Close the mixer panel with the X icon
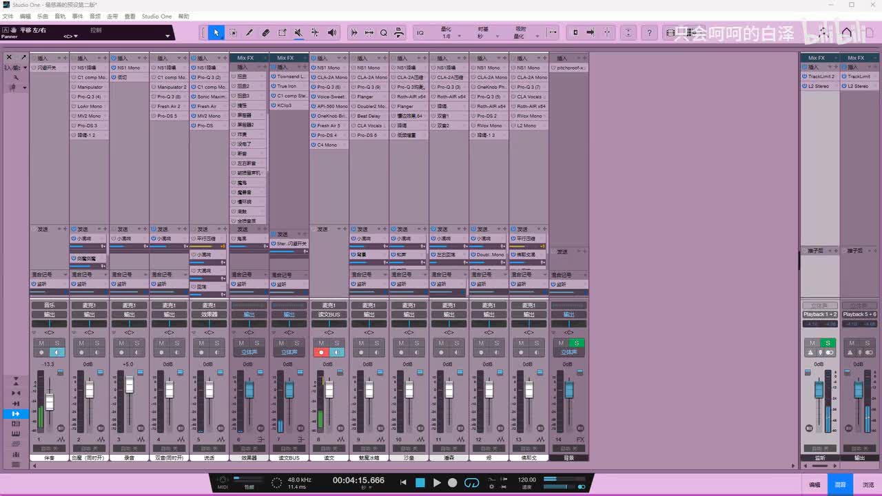882x496 pixels. pyautogui.click(x=9, y=57)
